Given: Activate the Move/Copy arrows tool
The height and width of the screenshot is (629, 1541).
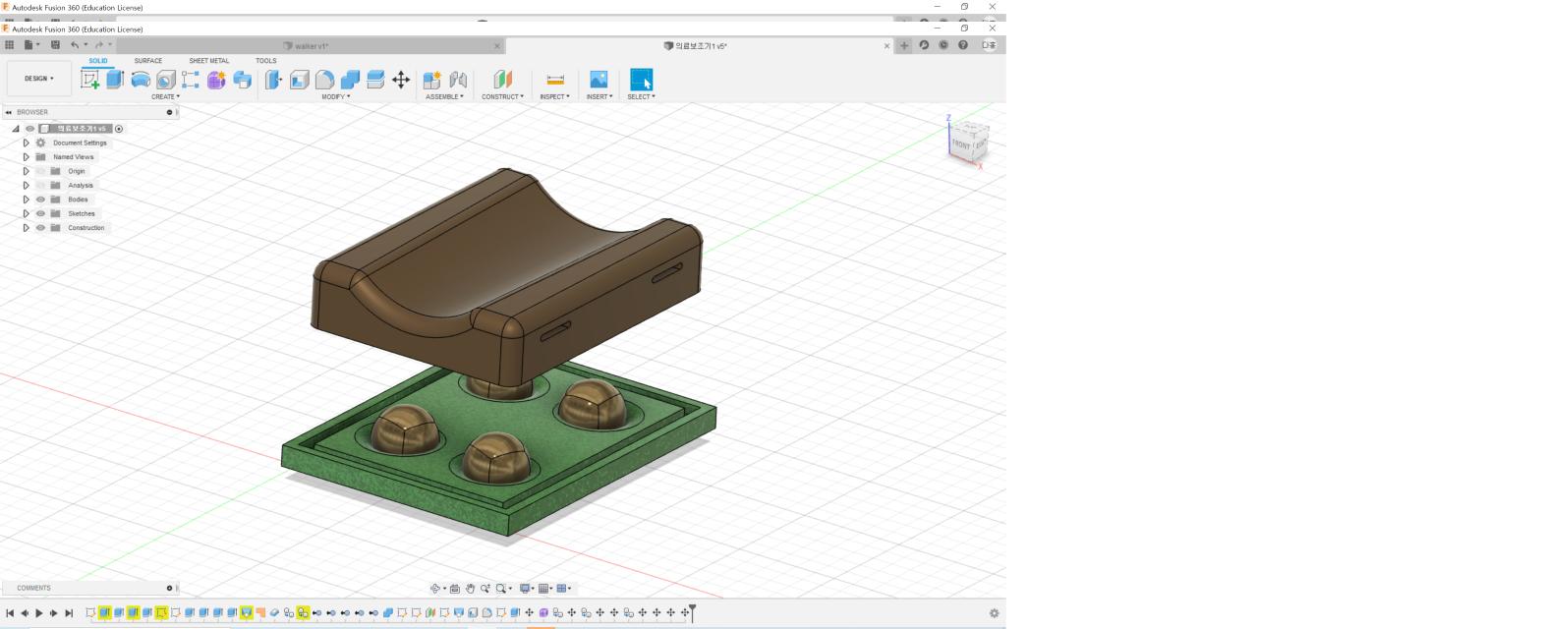Looking at the screenshot, I should click(x=401, y=80).
